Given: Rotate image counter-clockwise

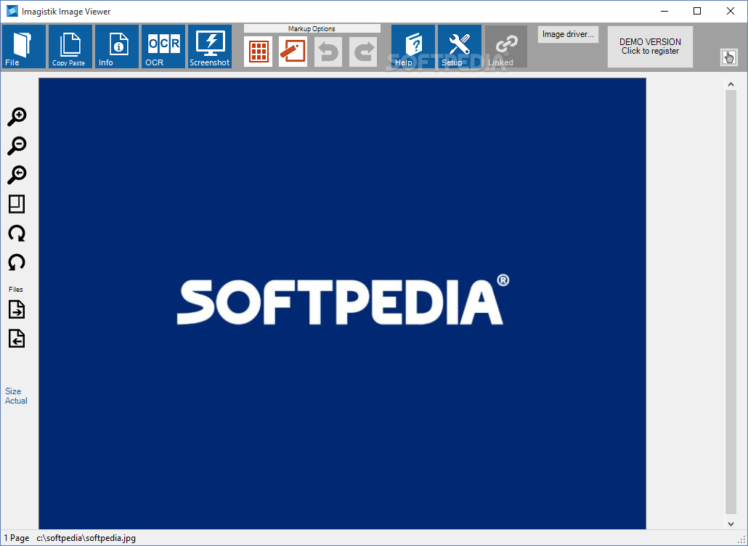Looking at the screenshot, I should click(17, 262).
